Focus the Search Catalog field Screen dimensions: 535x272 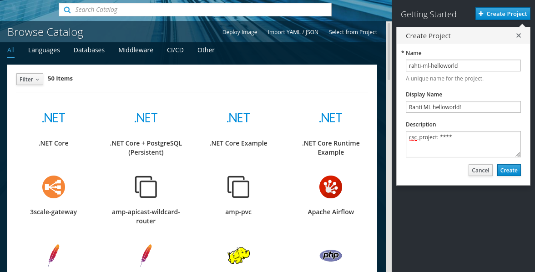pyautogui.click(x=195, y=10)
